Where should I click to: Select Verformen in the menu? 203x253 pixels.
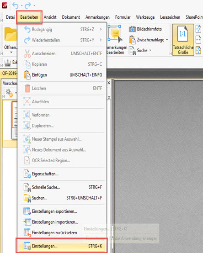(x=62, y=115)
